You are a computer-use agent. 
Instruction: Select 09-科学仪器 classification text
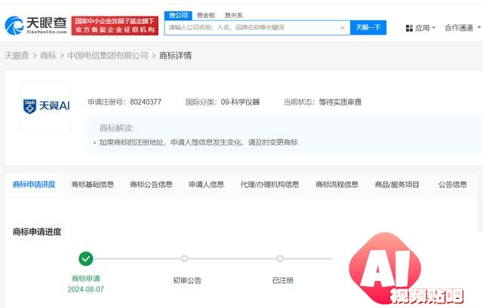(240, 102)
